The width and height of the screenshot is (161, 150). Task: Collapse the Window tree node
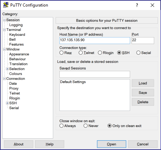(x=4, y=49)
